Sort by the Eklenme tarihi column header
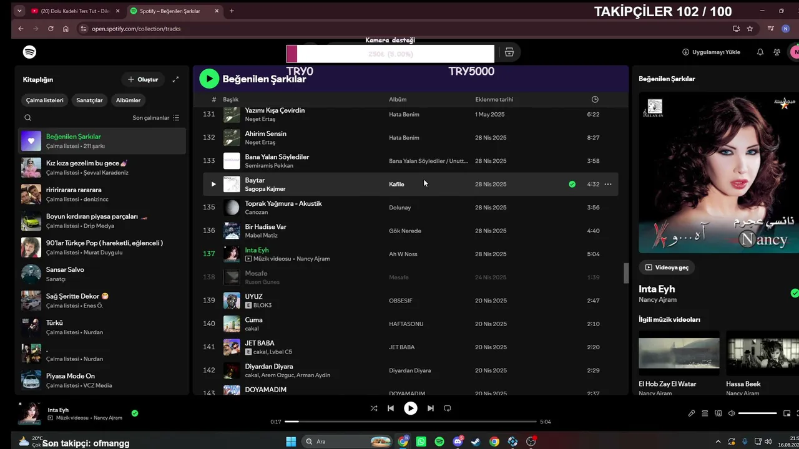This screenshot has height=449, width=799. (494, 100)
